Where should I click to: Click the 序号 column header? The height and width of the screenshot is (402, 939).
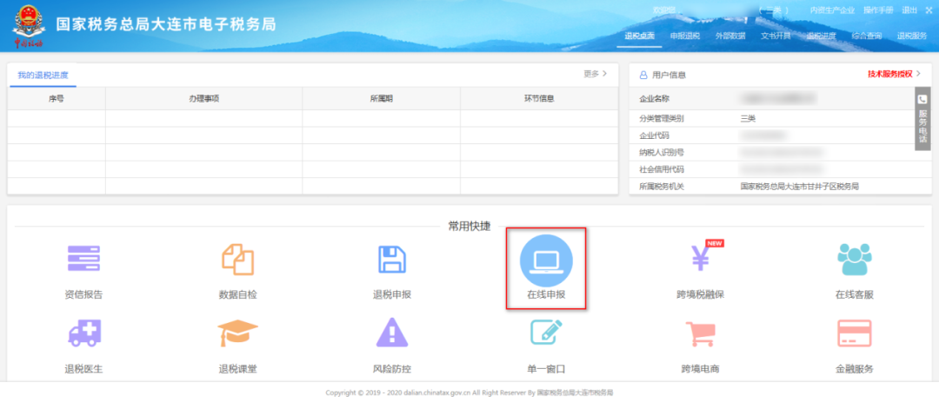[x=57, y=99]
